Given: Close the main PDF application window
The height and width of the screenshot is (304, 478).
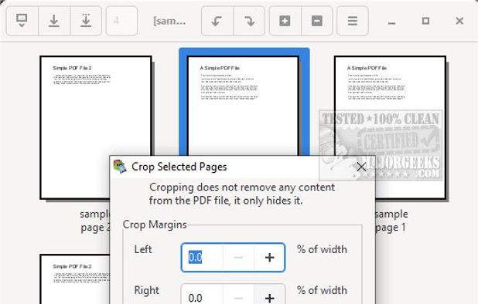Looking at the screenshot, I should point(459,21).
